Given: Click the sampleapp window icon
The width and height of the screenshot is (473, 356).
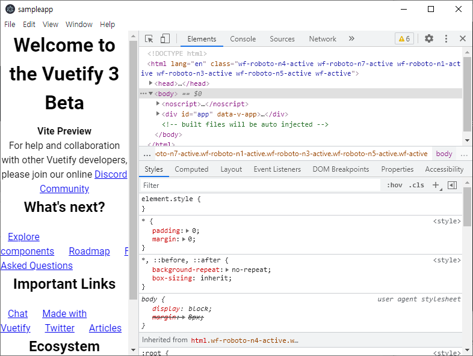Looking at the screenshot, I should (10, 10).
